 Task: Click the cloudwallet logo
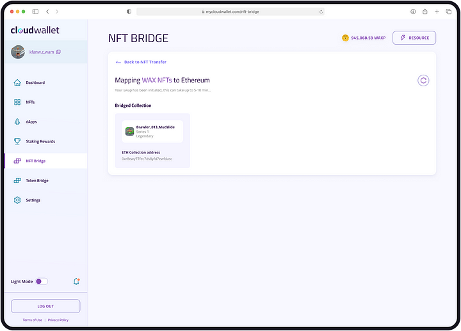point(35,30)
